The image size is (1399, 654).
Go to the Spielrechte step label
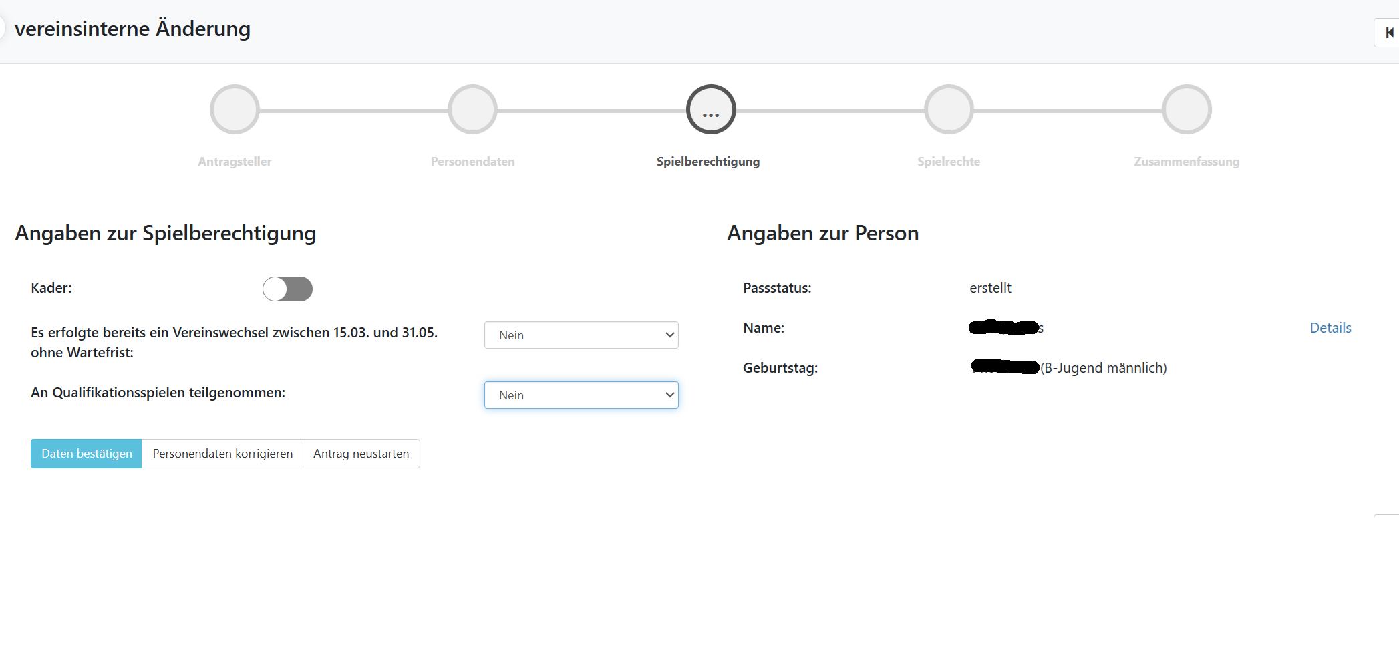coord(949,162)
